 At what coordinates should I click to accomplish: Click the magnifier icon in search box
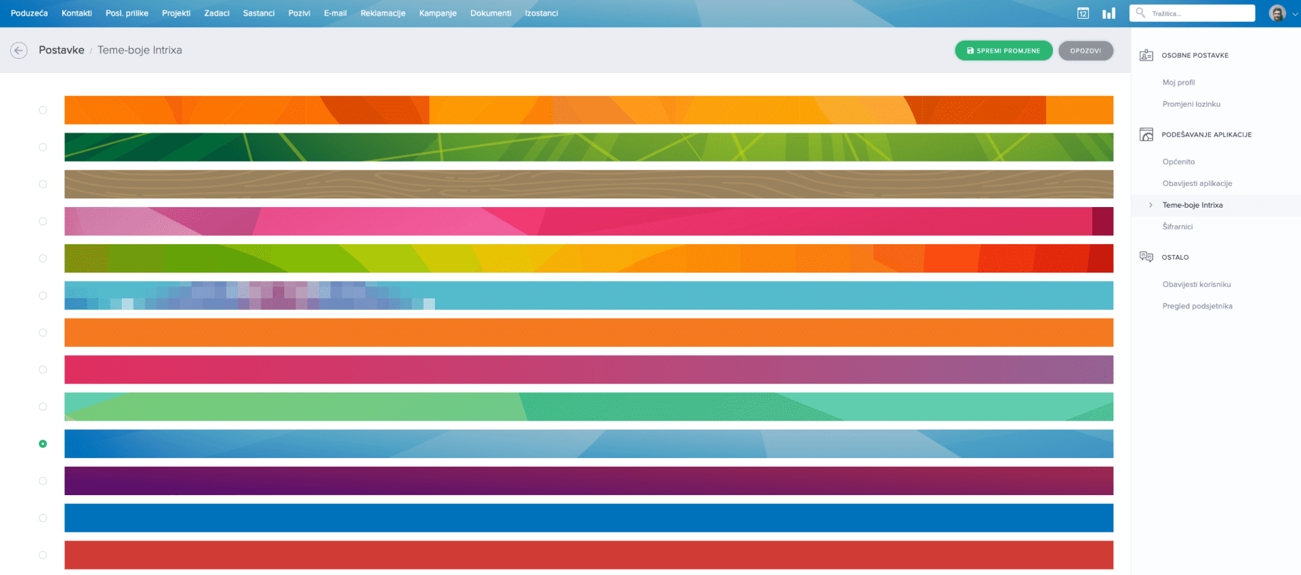[1140, 13]
